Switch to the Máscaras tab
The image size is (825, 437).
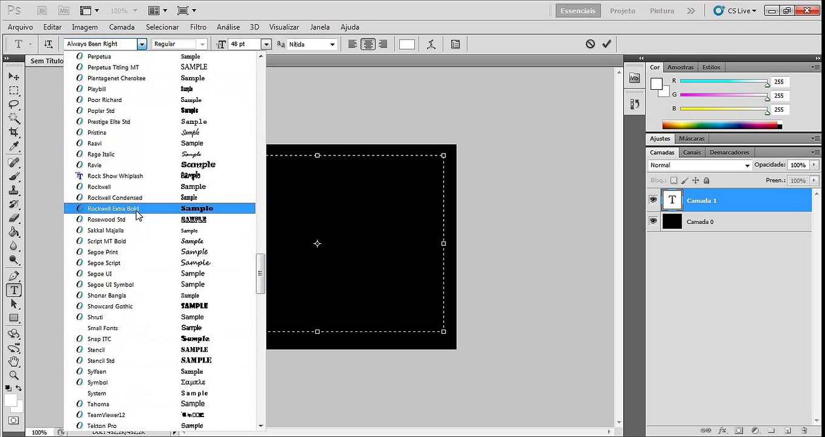691,138
